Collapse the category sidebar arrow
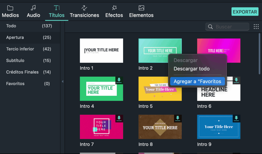 point(62,81)
